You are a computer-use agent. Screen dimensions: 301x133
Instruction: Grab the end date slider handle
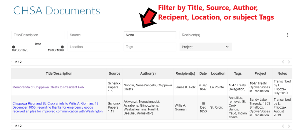[62, 47]
